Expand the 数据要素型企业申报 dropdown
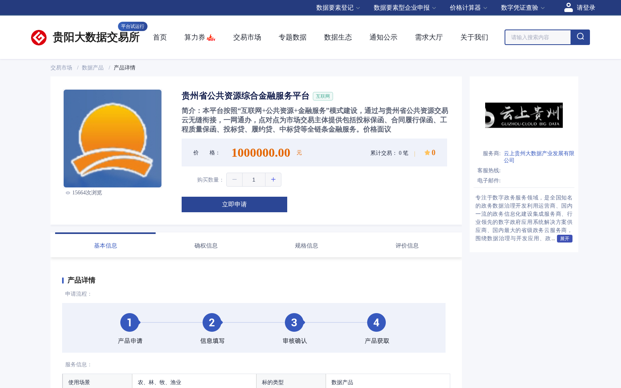 coord(405,8)
